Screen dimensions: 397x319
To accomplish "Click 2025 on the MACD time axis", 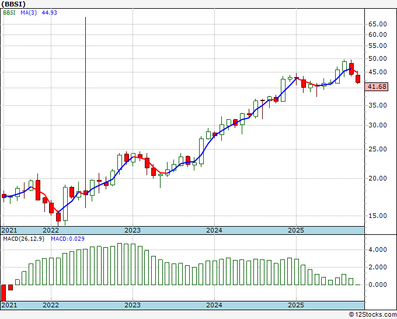I will 296,305.
